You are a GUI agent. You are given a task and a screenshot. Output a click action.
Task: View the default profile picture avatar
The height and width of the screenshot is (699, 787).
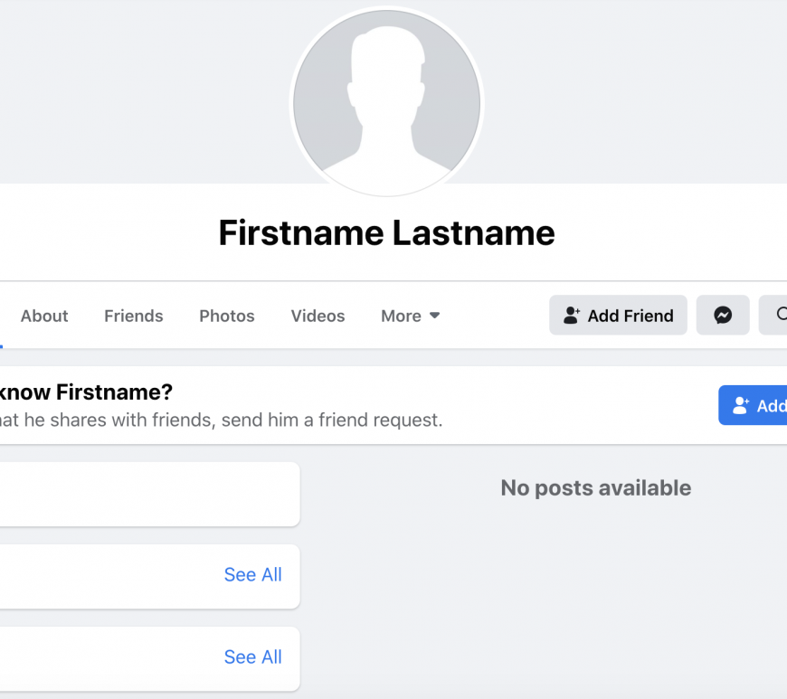(x=386, y=103)
